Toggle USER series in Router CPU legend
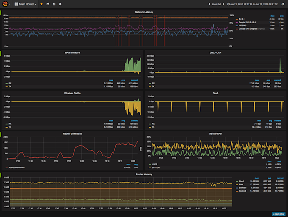288x217 pixels. [155, 165]
